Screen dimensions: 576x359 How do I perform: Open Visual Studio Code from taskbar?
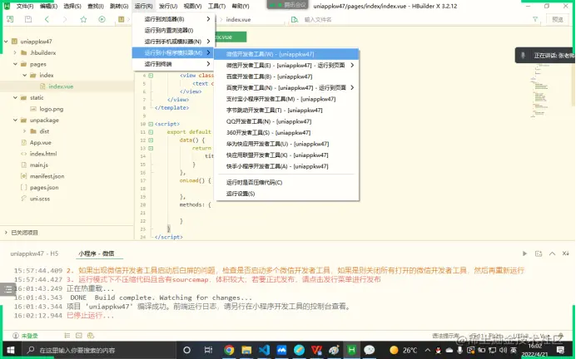(264, 350)
